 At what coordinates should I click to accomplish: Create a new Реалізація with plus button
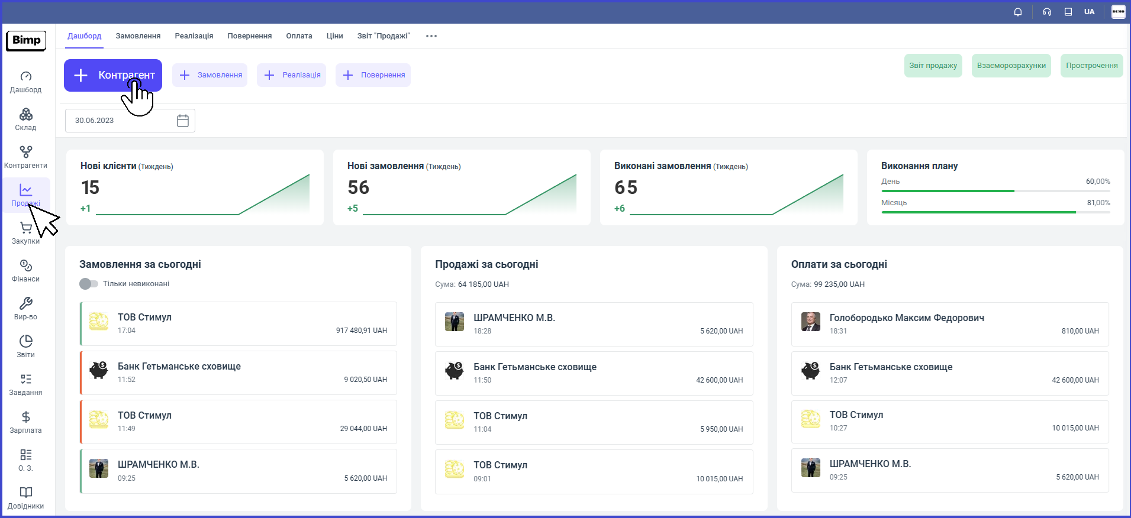[x=291, y=75]
